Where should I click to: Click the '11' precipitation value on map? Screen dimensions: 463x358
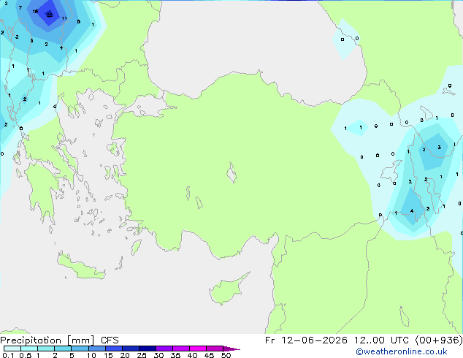[64, 18]
